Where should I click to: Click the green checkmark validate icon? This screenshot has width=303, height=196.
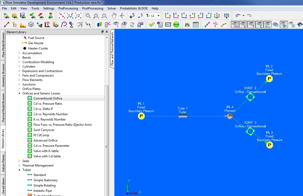tap(151, 24)
